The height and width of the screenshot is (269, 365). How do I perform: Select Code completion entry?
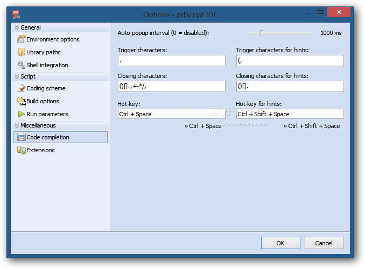(60, 137)
